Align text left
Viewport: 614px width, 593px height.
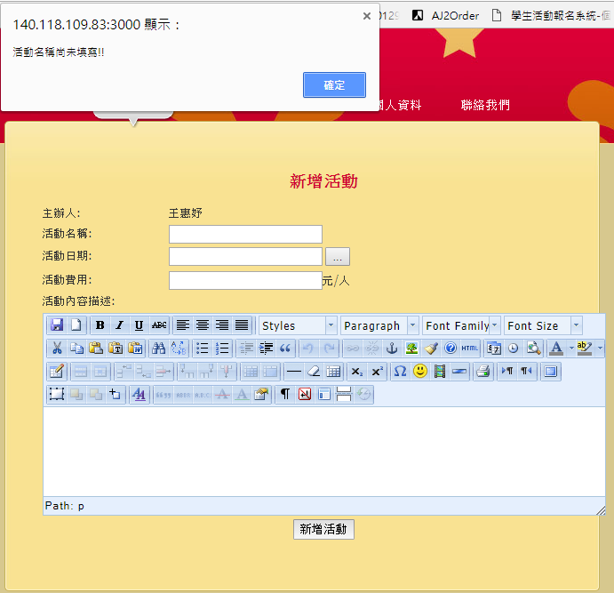pyautogui.click(x=183, y=325)
